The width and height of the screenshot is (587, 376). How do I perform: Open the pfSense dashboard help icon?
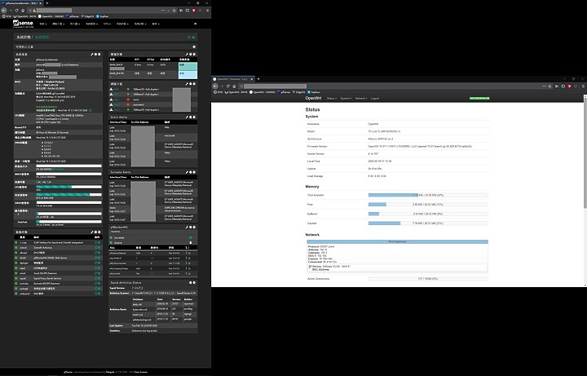pyautogui.click(x=194, y=37)
